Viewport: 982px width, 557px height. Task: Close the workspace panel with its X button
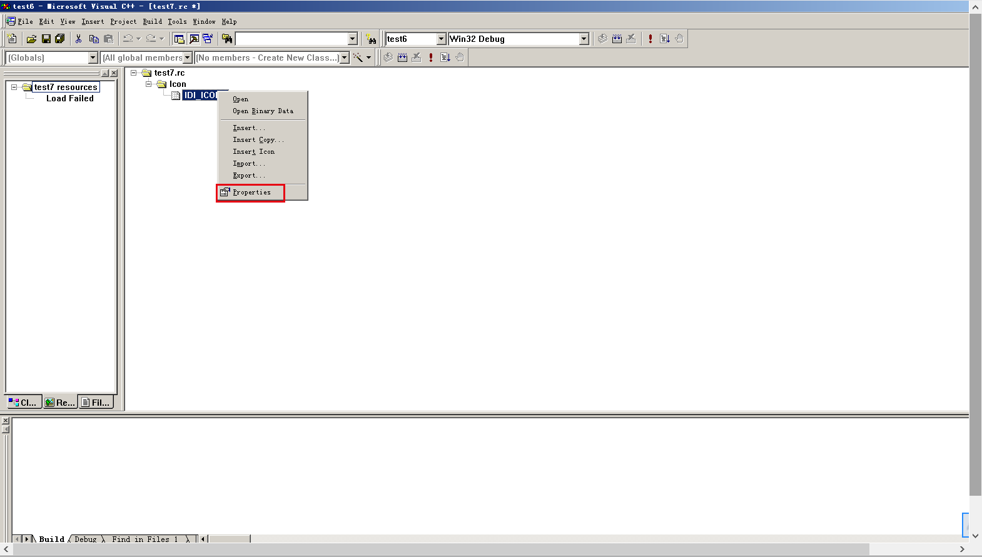[x=114, y=73]
